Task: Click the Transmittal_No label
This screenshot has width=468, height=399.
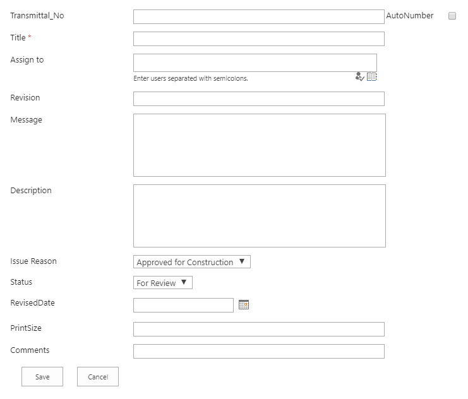Action: tap(37, 16)
